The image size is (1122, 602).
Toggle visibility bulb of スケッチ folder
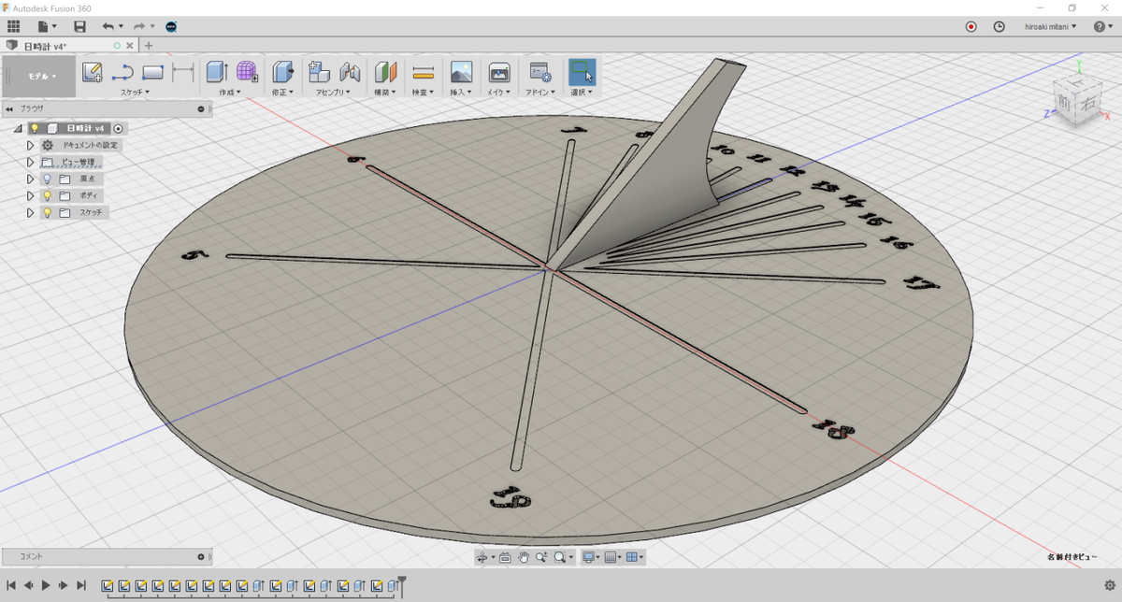click(x=47, y=212)
